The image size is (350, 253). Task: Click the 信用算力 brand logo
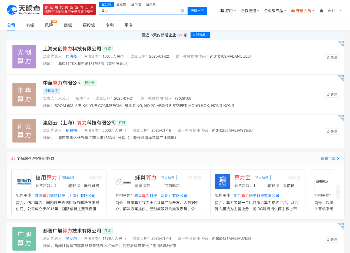coord(24,182)
